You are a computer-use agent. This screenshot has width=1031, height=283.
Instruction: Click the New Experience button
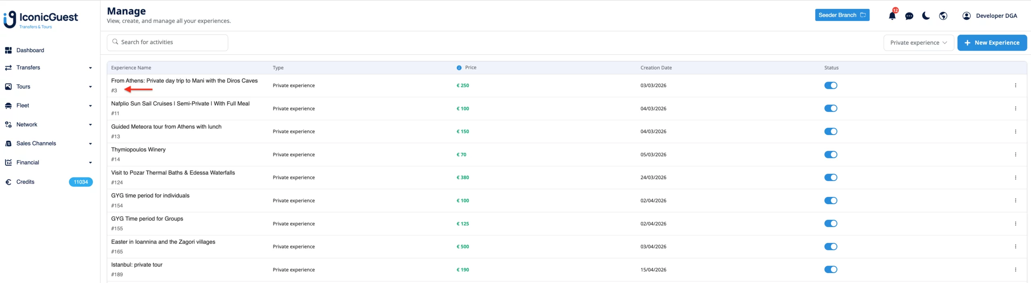pos(992,43)
